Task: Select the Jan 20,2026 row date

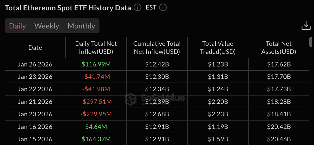Action: [x=35, y=114]
